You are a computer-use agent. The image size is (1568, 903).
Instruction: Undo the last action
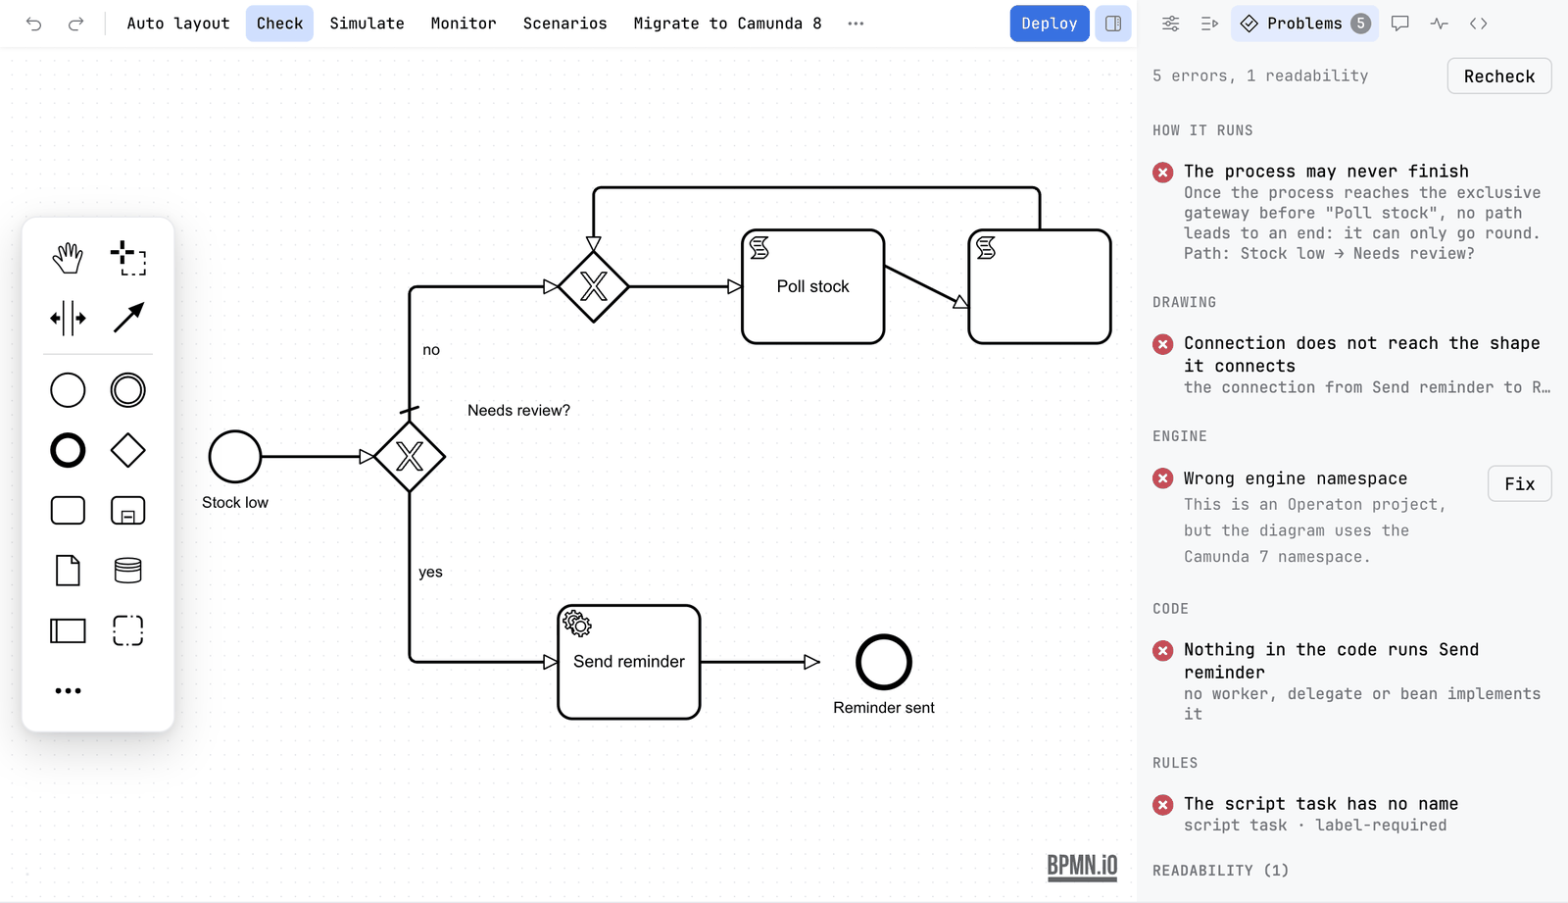(x=34, y=24)
